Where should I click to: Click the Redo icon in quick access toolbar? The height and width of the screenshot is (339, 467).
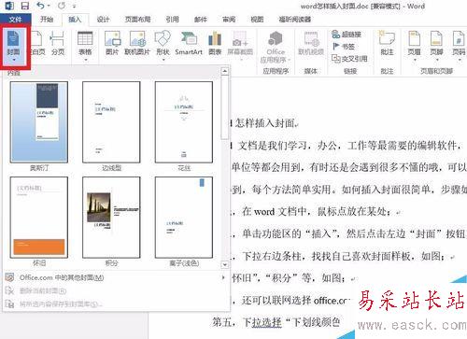tap(62, 6)
